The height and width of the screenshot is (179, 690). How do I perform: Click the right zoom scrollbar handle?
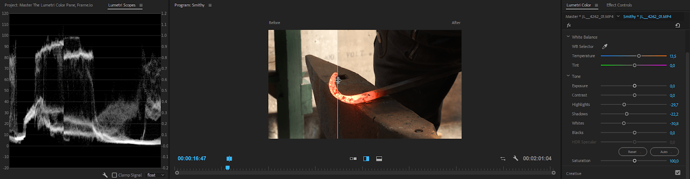[x=554, y=173]
